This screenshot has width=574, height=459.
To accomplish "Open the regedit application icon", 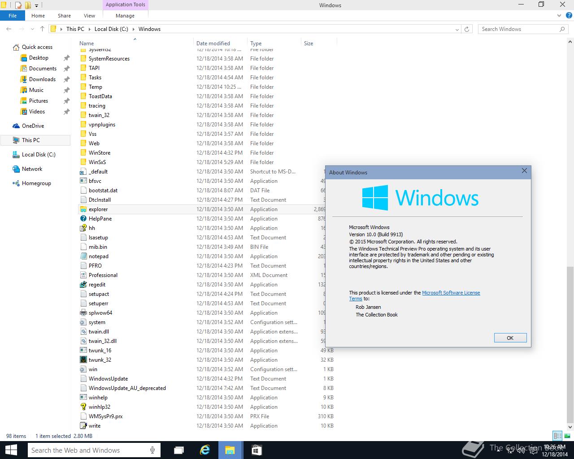I will 83,285.
